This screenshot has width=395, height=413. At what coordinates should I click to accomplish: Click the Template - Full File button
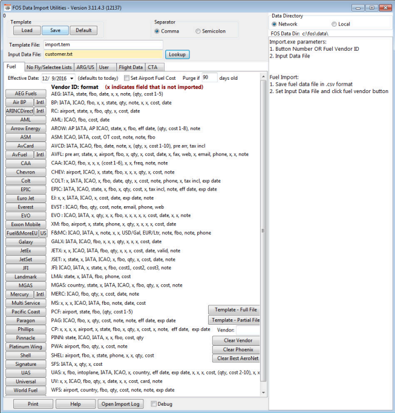coord(234,310)
